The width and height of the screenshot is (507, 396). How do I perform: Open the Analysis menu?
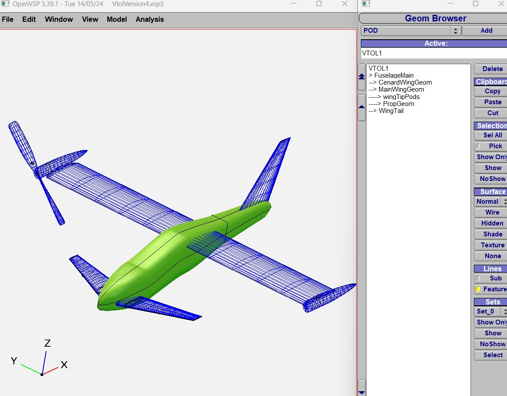point(150,19)
